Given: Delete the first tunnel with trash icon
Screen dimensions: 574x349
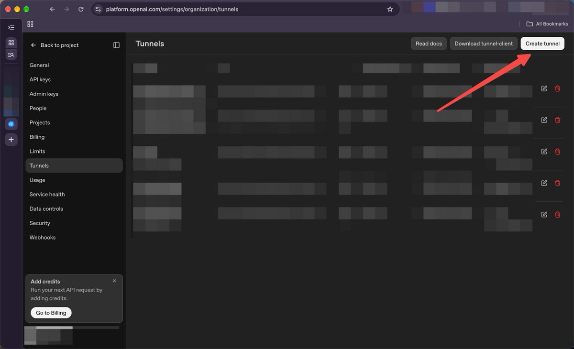Looking at the screenshot, I should tap(557, 88).
